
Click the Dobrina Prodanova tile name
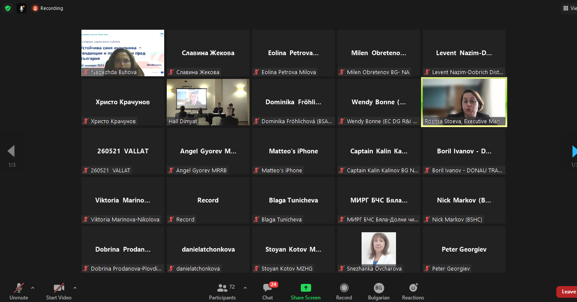(x=123, y=249)
